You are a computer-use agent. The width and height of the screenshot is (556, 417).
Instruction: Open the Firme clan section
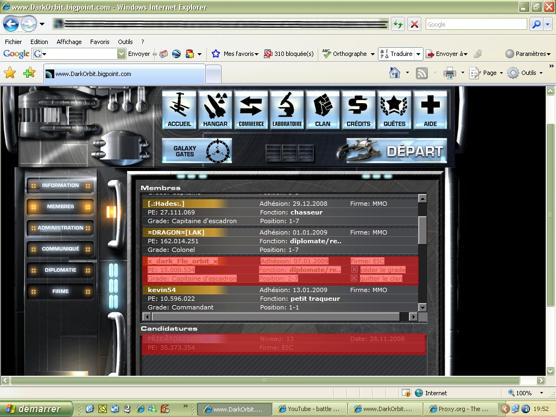click(60, 292)
